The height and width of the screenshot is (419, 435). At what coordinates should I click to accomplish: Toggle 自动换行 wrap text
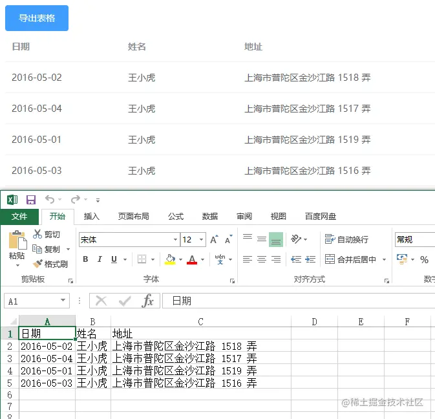(x=346, y=239)
